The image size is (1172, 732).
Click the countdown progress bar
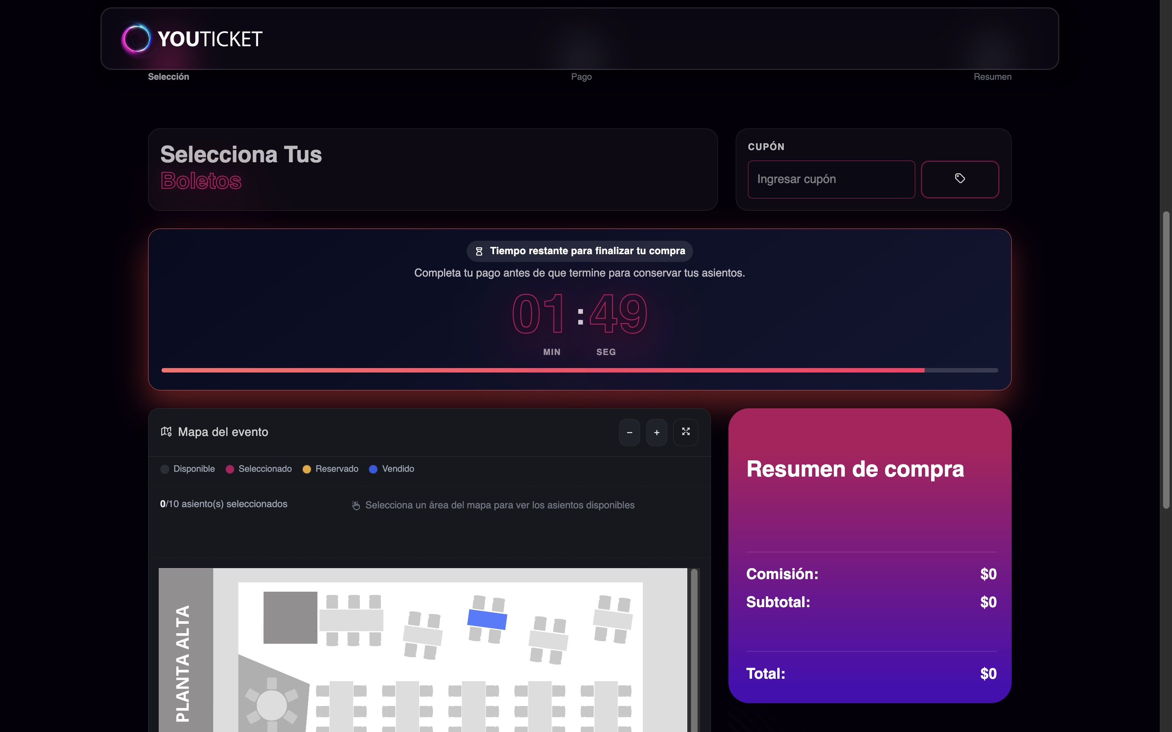coord(579,370)
